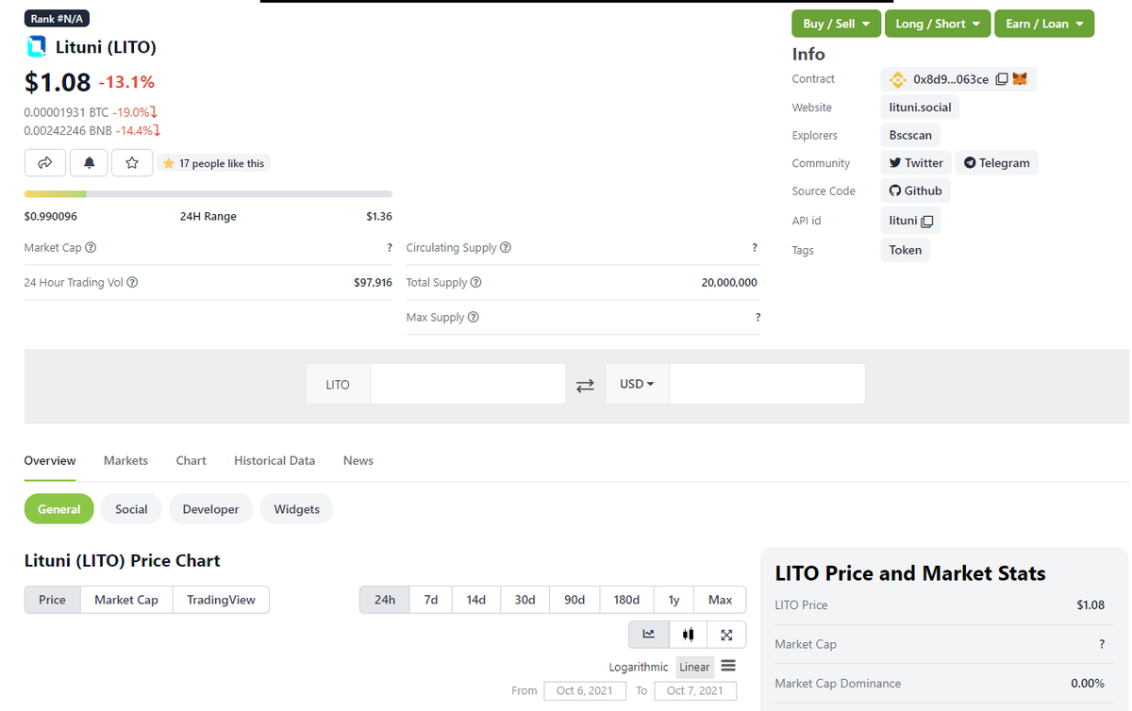Visit the lituni.social website link
Screen dimensions: 1132x711
point(919,107)
